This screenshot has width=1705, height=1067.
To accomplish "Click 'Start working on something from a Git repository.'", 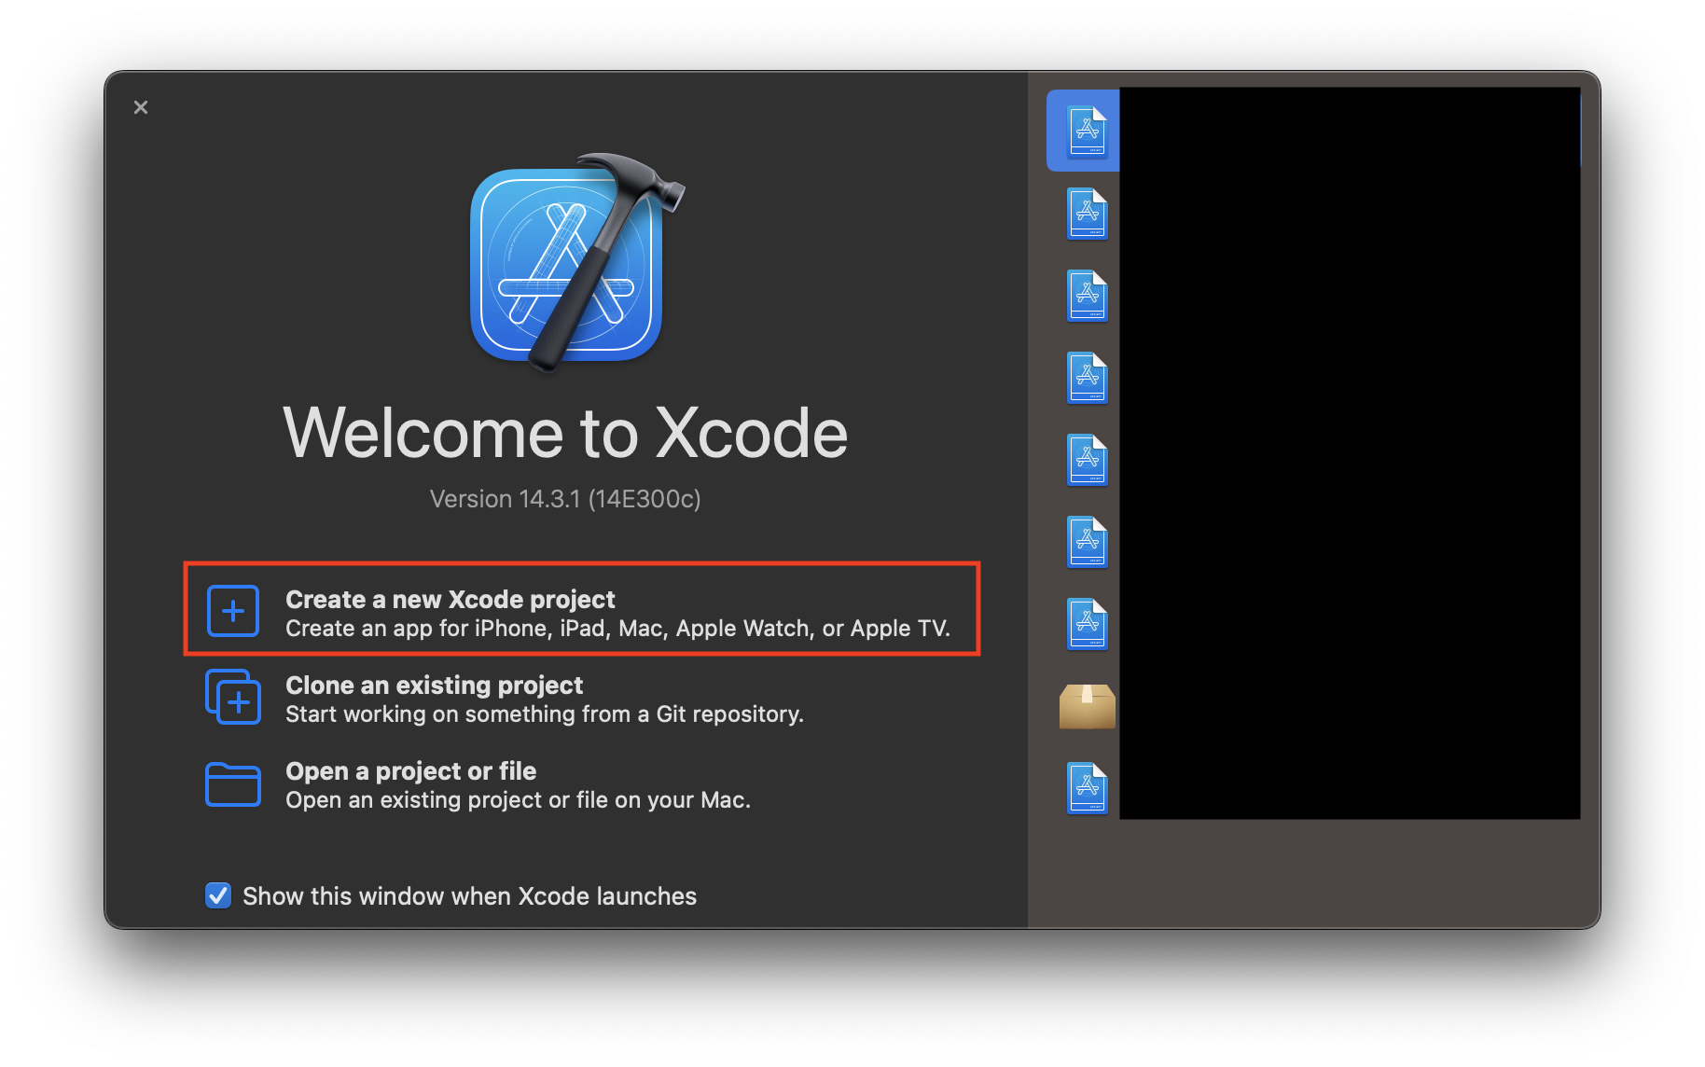I will 545,714.
